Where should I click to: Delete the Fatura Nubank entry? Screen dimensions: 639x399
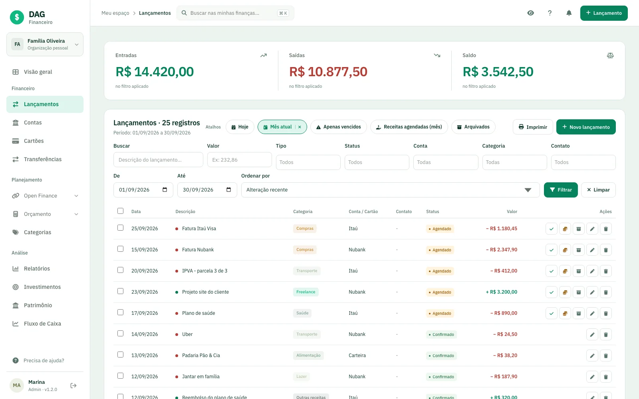[606, 250]
